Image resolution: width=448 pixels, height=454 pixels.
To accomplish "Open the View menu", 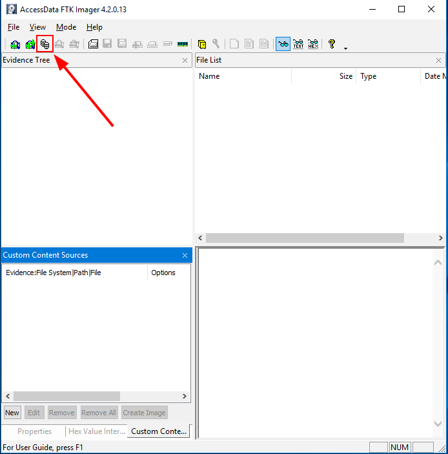I will coord(37,27).
